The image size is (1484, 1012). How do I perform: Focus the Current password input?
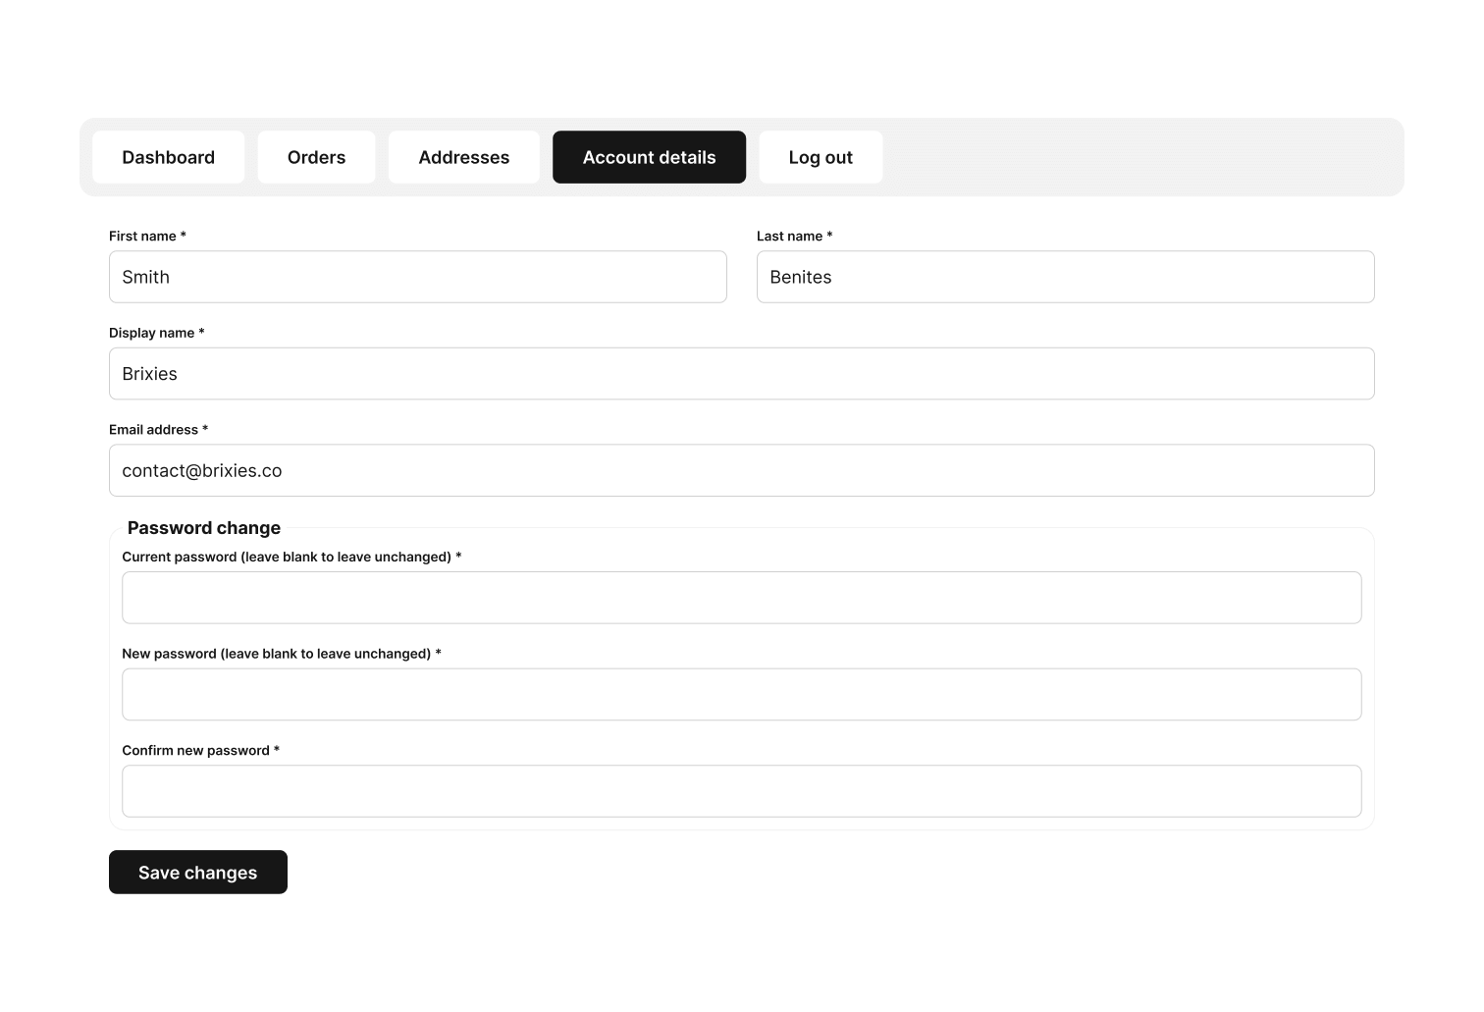742,598
